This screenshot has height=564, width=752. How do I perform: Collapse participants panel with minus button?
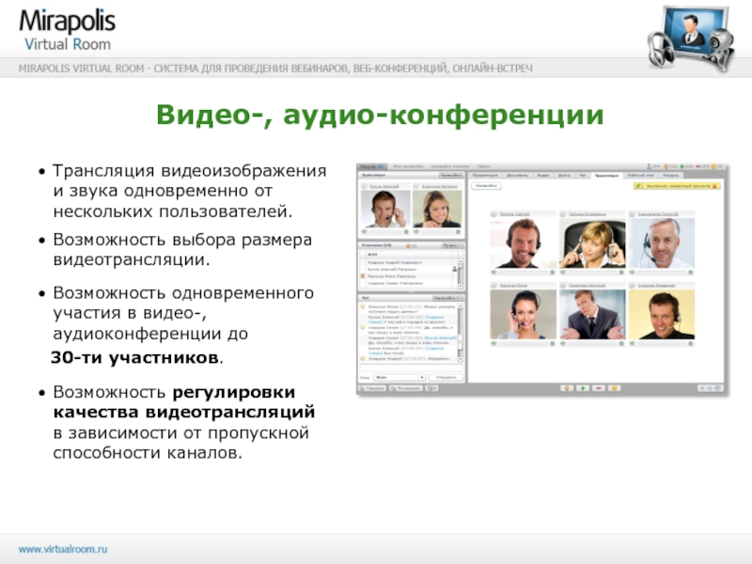click(x=461, y=245)
